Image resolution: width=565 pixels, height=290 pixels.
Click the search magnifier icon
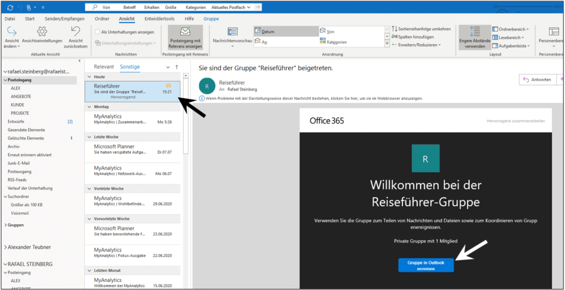pyautogui.click(x=95, y=7)
